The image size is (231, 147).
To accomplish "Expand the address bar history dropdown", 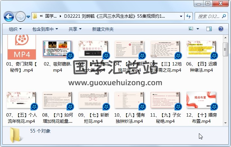I will click(x=181, y=16).
